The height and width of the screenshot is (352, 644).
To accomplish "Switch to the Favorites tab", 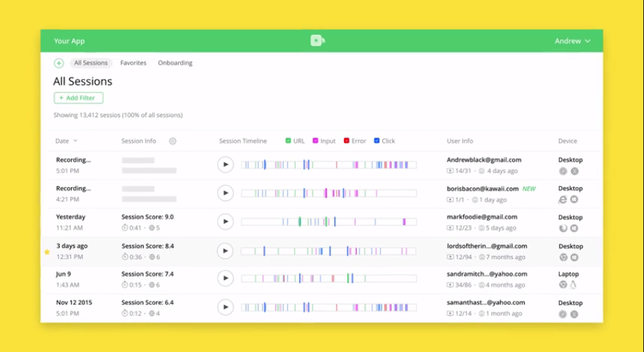I will tap(133, 63).
